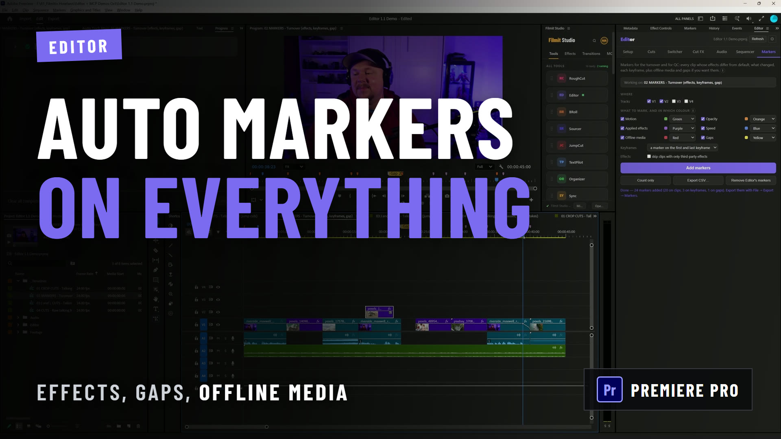Image resolution: width=781 pixels, height=439 pixels.
Task: Enable skip clips with only third-party effects
Action: [649, 156]
